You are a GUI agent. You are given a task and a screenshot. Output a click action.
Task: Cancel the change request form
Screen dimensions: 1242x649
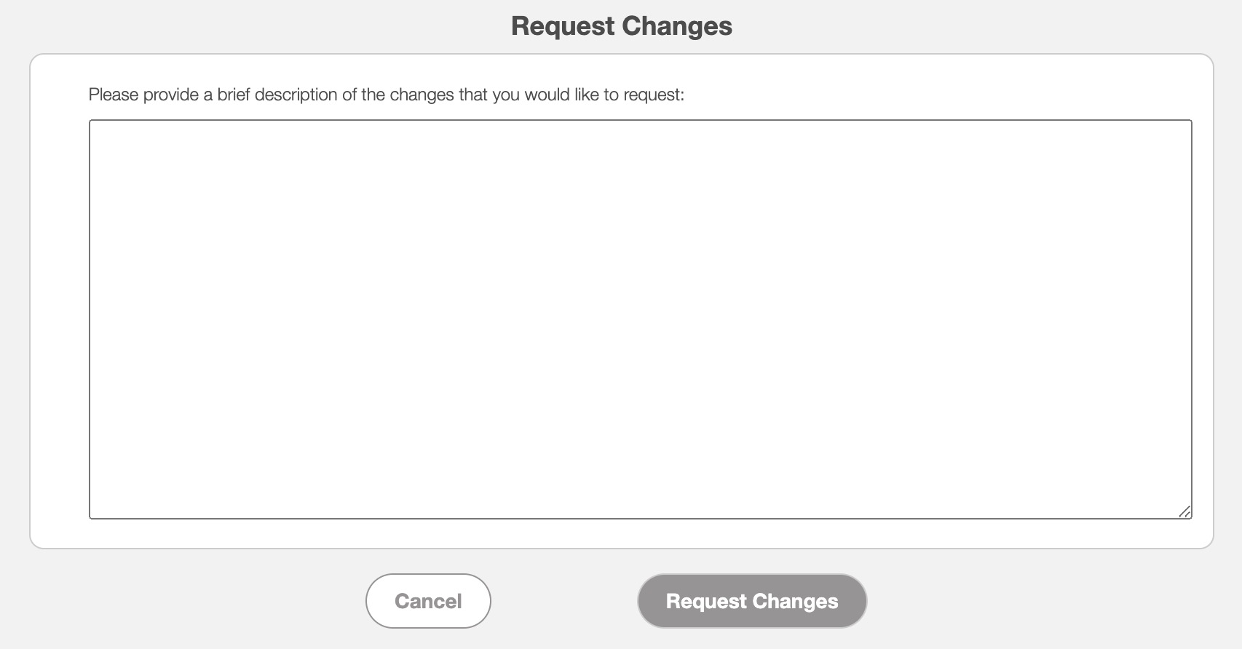pos(428,601)
